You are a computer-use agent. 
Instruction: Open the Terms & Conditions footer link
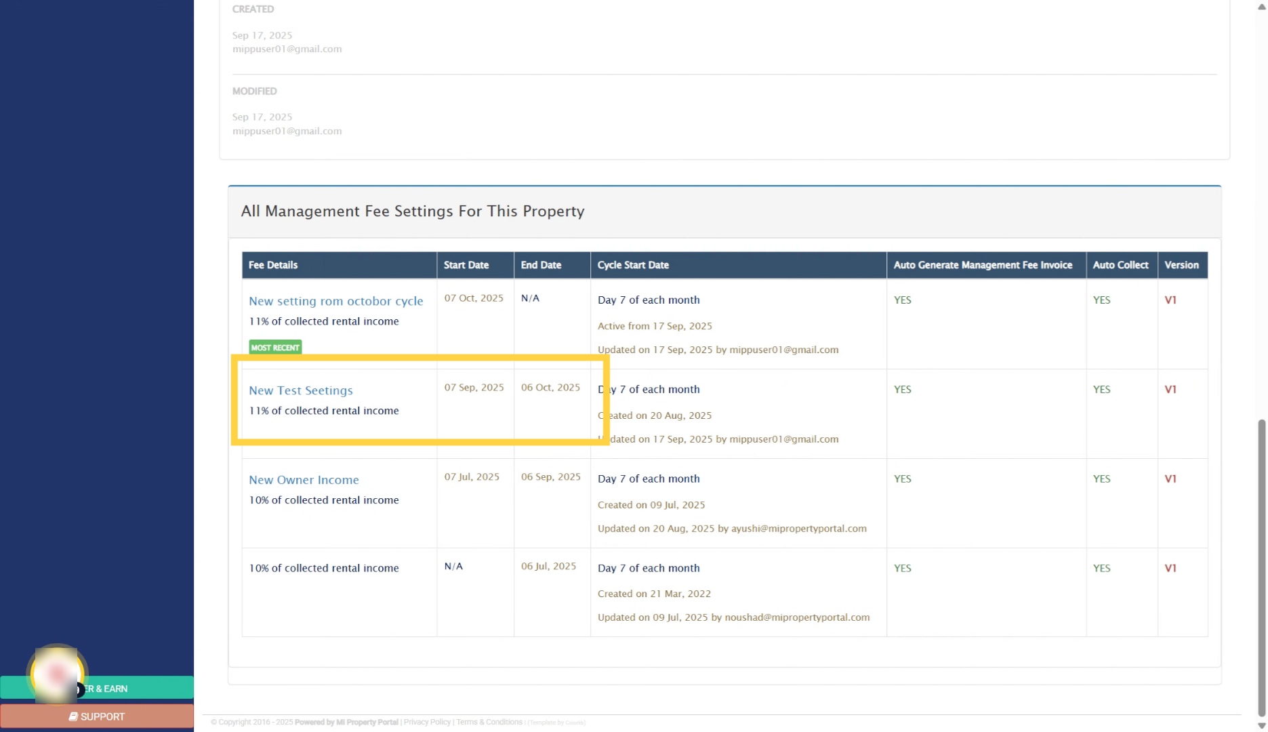coord(489,723)
